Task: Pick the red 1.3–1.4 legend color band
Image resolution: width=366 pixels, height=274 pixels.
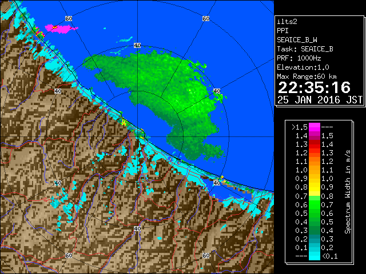Action: point(314,144)
